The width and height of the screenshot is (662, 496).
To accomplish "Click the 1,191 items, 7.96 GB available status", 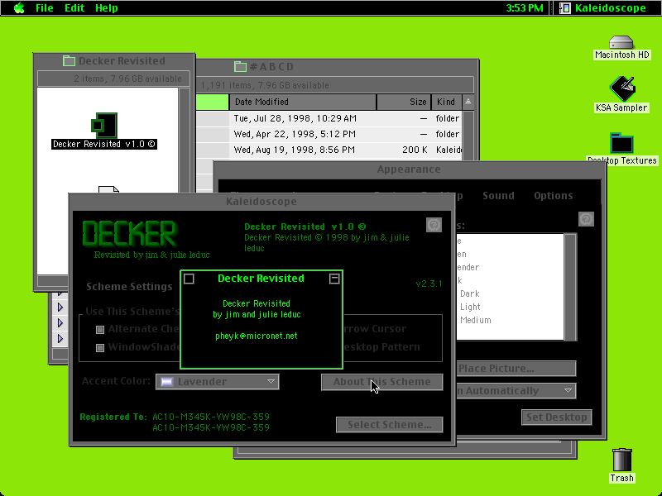I will 264,86.
